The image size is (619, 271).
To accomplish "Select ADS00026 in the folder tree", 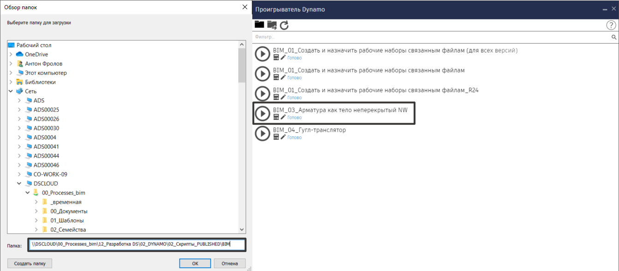I will point(46,119).
